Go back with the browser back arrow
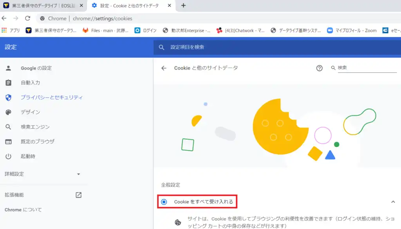401x229 pixels. click(x=4, y=18)
